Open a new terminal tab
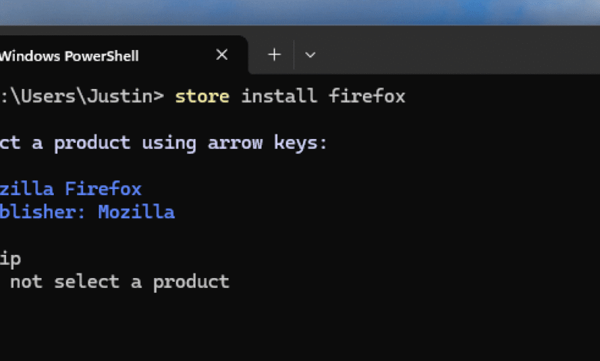600x361 pixels. coord(275,55)
